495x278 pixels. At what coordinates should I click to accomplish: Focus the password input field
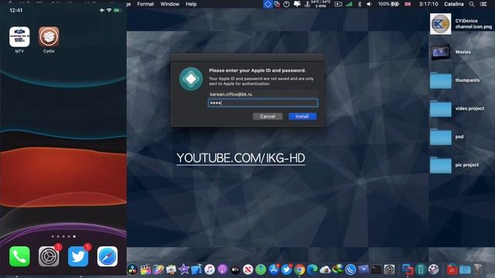[263, 103]
